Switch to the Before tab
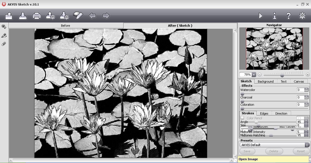The image size is (311, 163). tap(66, 26)
